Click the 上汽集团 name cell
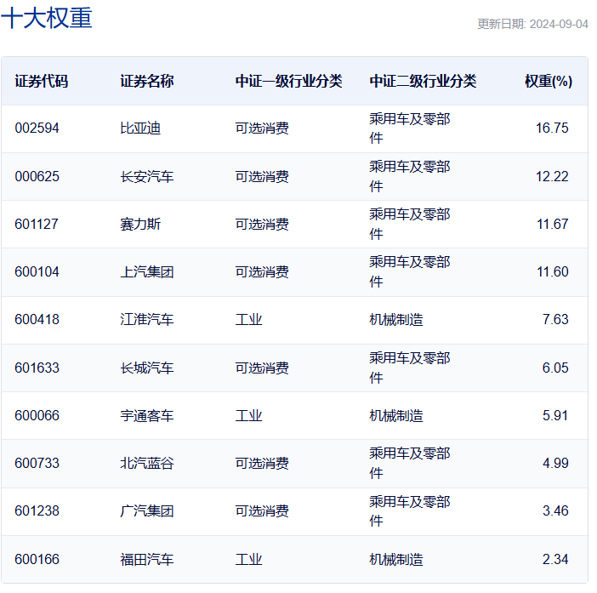 (147, 272)
